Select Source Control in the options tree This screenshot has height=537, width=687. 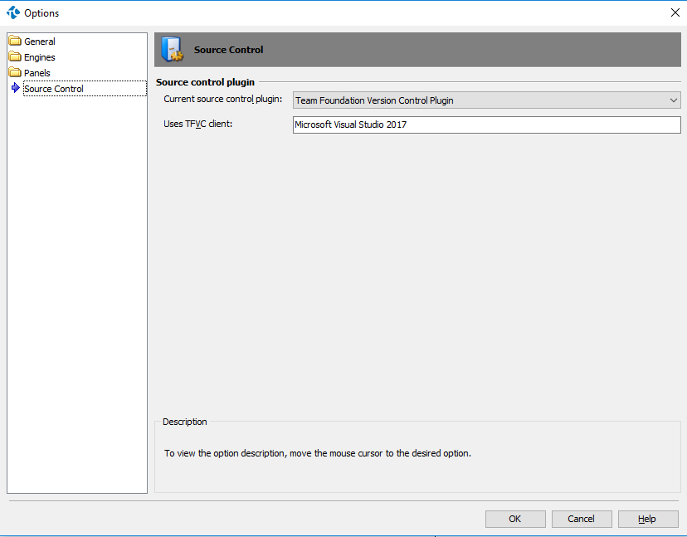pyautogui.click(x=85, y=89)
